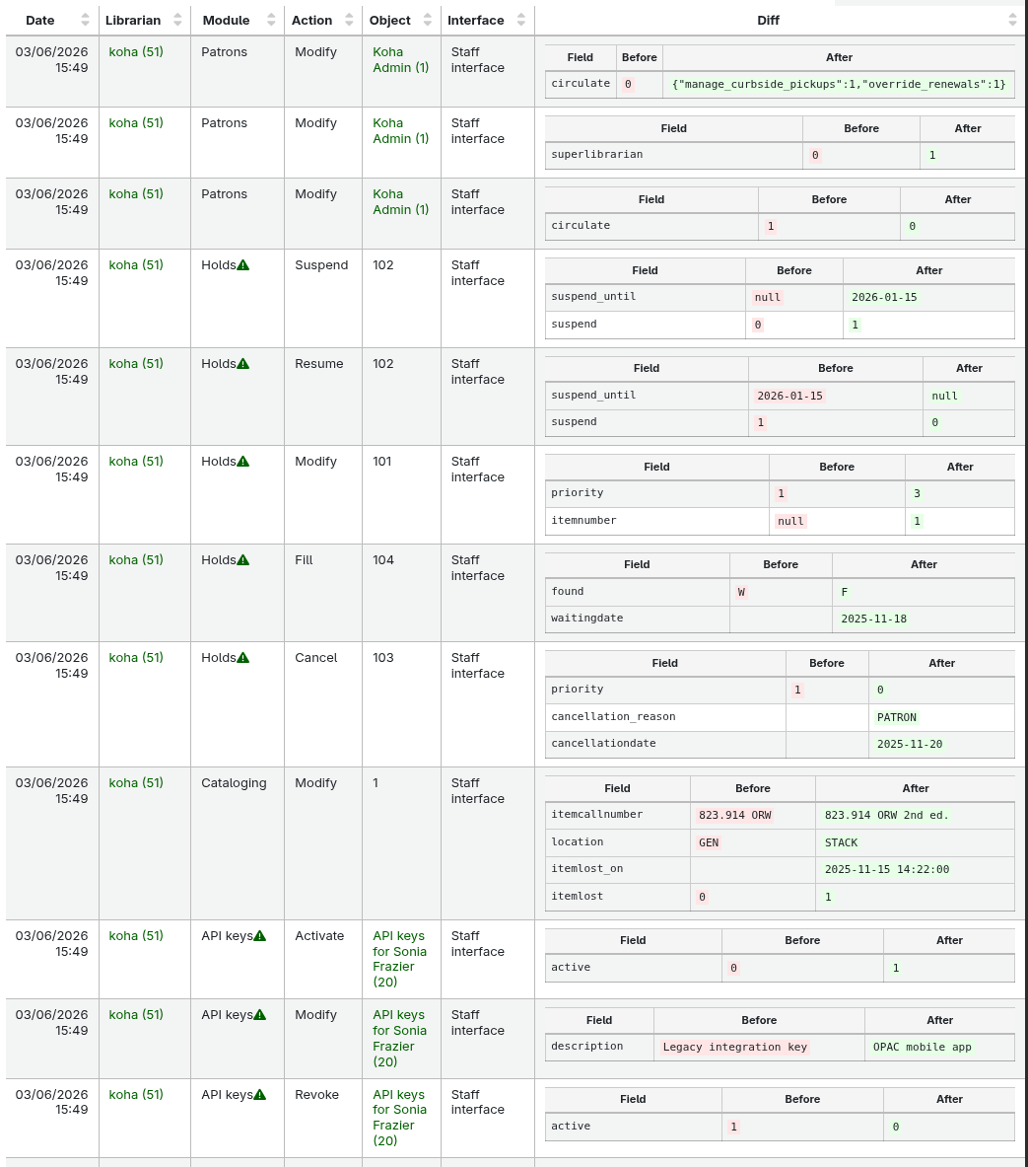Open Sonia Frazier API keys link in Activate row
The width and height of the screenshot is (1028, 1167).
click(399, 959)
